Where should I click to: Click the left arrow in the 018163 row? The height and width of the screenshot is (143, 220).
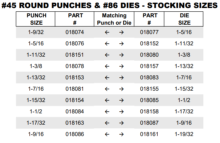(x=107, y=123)
